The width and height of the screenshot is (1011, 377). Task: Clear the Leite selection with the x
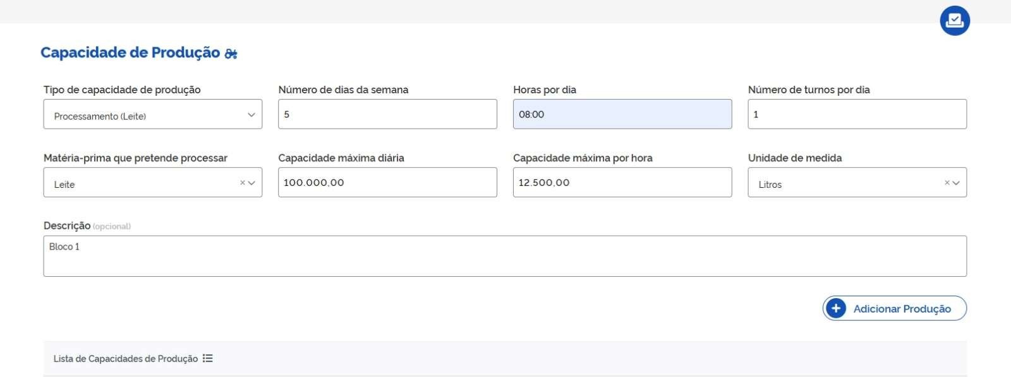(x=242, y=183)
